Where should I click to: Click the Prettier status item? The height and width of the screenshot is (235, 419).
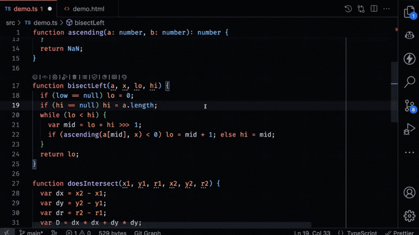[400, 233]
